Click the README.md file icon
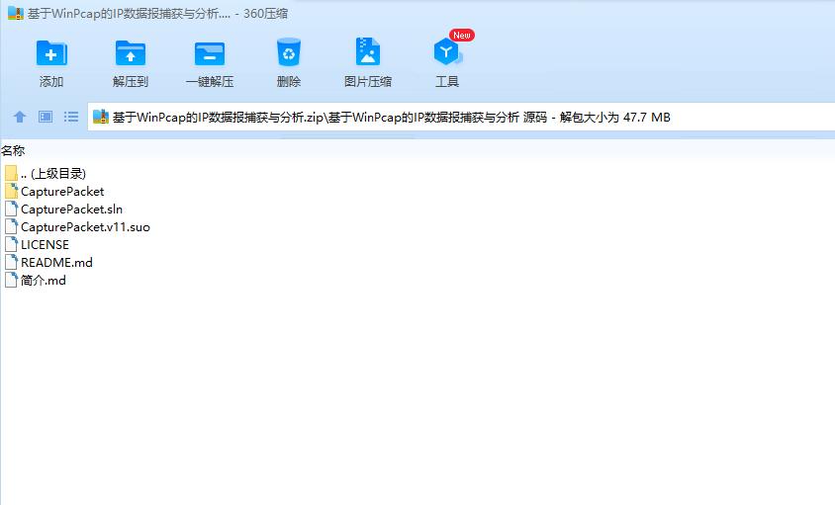 (11, 262)
